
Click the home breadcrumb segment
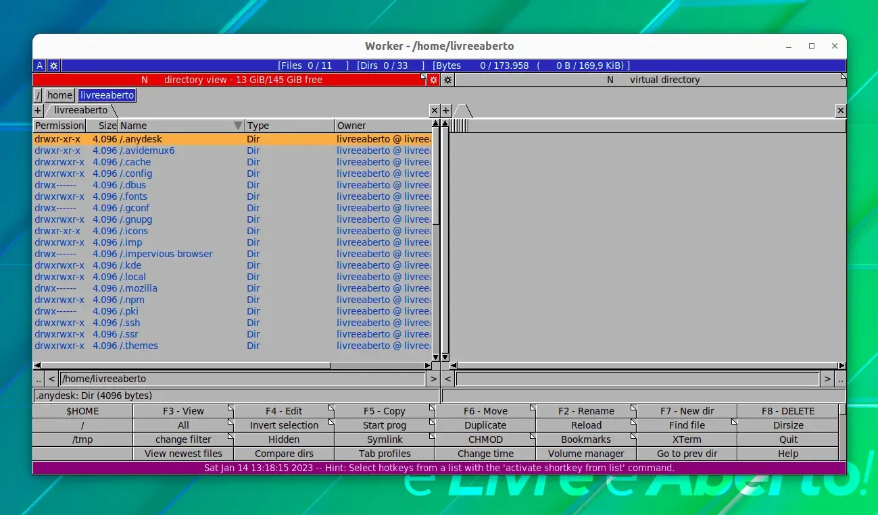coord(59,95)
